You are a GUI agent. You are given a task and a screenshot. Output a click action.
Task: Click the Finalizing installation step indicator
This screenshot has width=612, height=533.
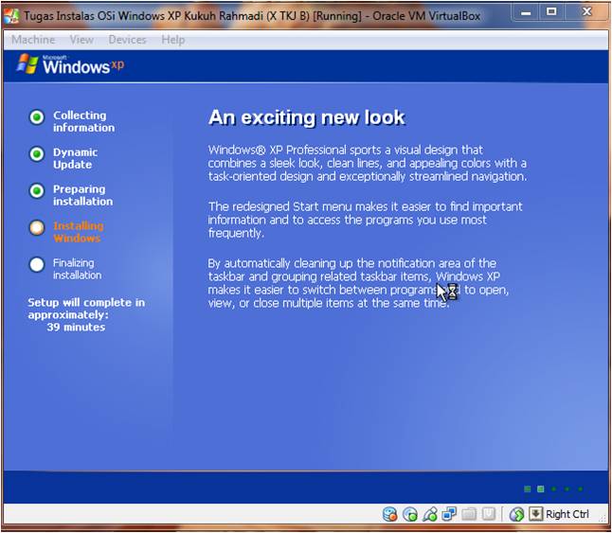point(37,264)
